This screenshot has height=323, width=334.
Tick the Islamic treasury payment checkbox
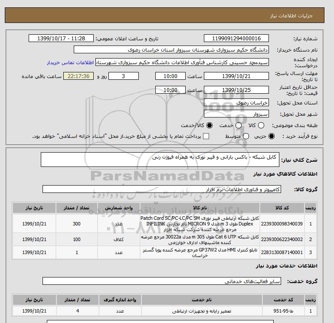pos(206,136)
